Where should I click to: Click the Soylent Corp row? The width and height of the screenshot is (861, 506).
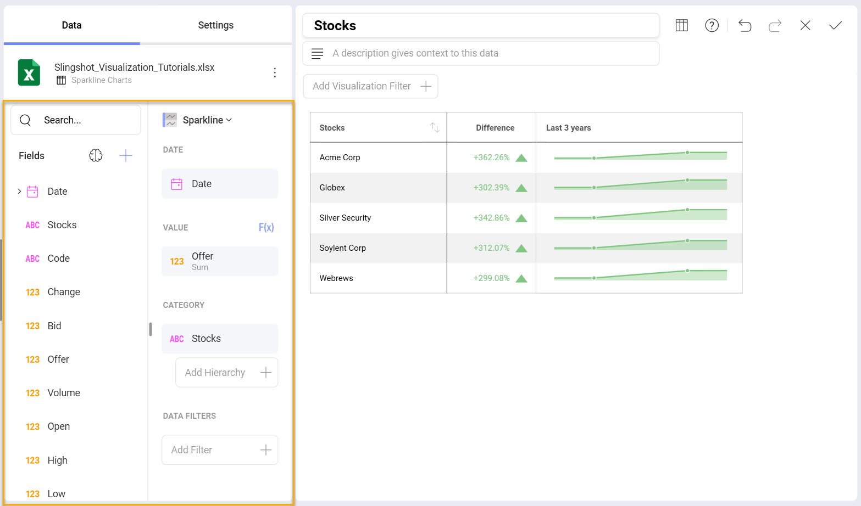pos(526,248)
